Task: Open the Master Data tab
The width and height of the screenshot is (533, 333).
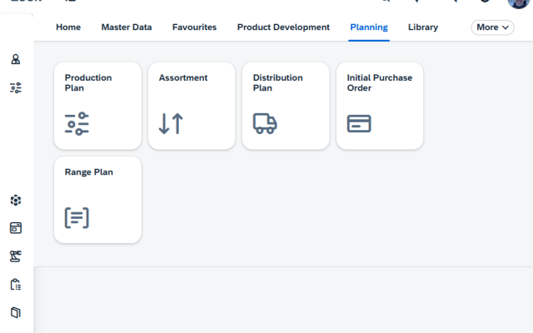Action: 127,27
